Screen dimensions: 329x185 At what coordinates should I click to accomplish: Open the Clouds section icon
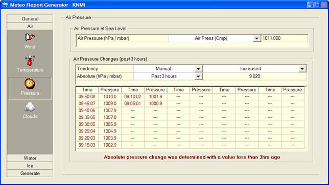30,107
